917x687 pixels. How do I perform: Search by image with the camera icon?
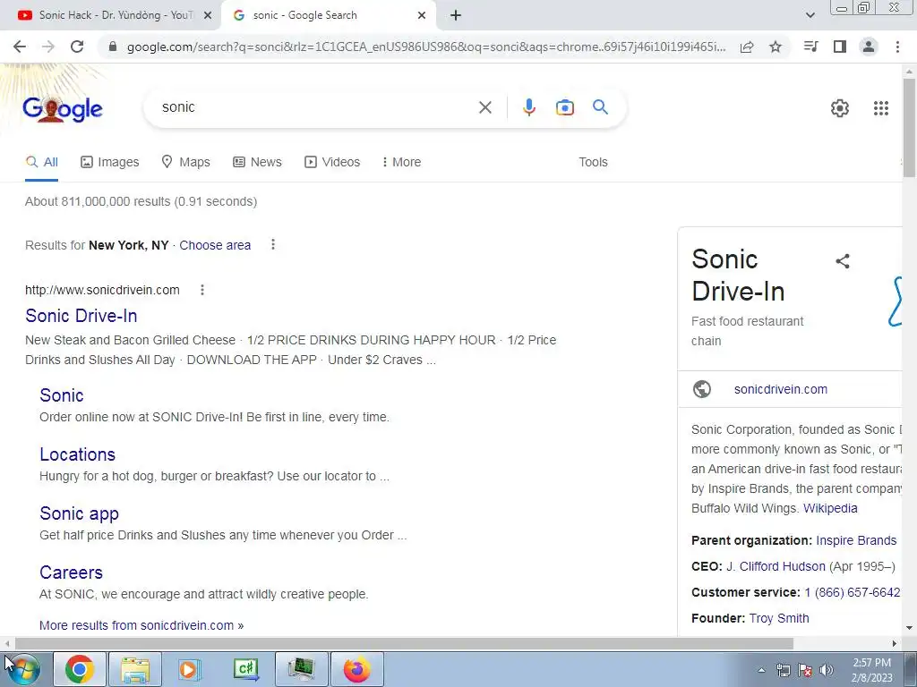(564, 107)
